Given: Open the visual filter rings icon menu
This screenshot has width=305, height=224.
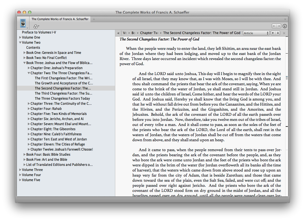Looking at the screenshot, I should 36,26.
